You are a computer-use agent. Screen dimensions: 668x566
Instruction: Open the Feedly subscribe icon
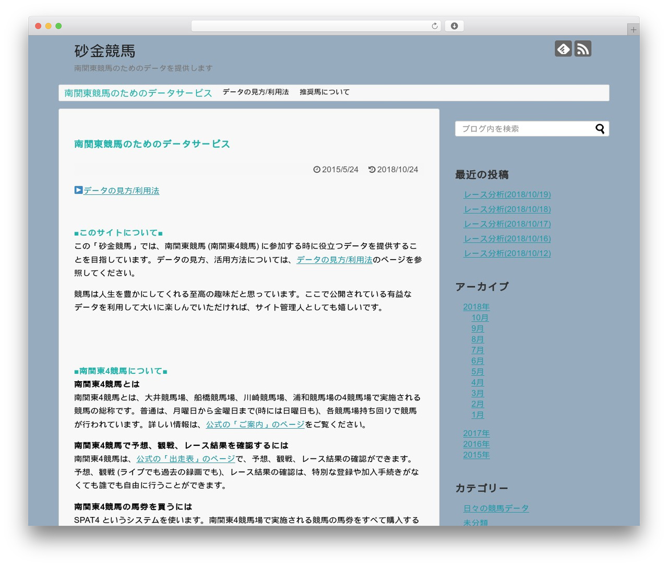(x=563, y=49)
